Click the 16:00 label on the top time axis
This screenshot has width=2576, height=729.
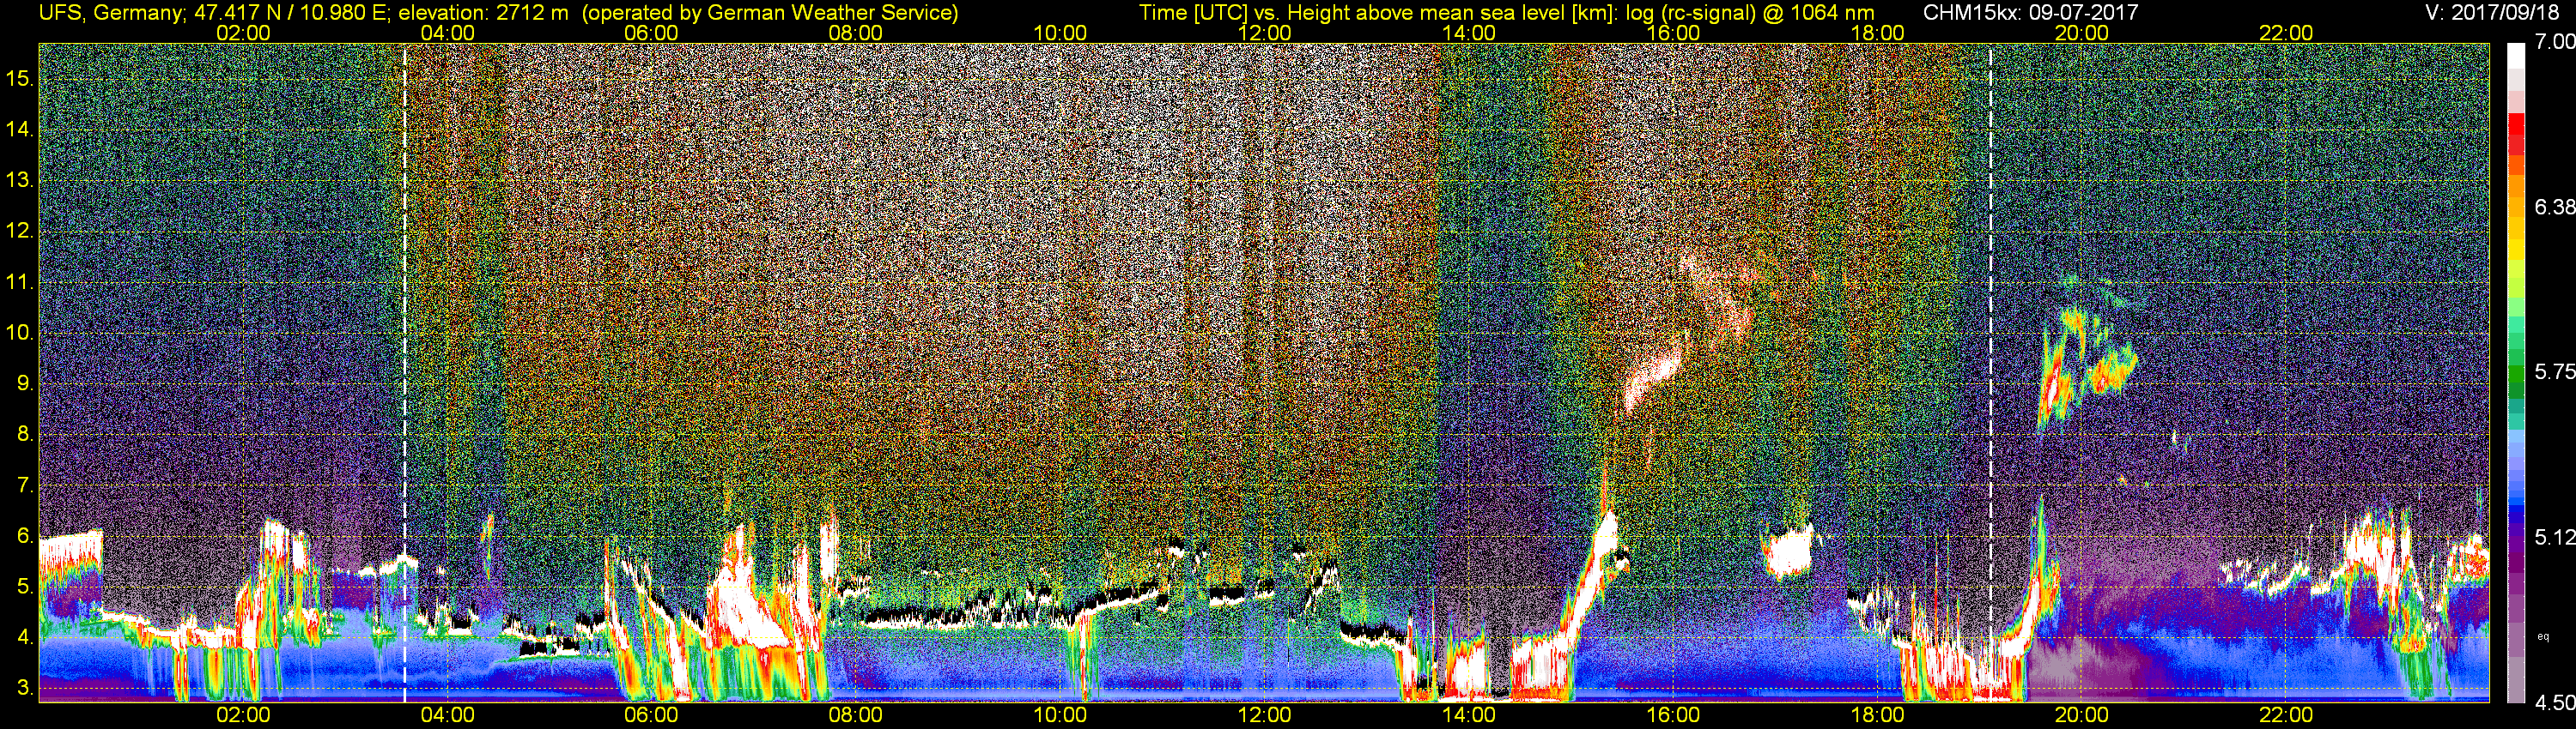pos(1673,33)
